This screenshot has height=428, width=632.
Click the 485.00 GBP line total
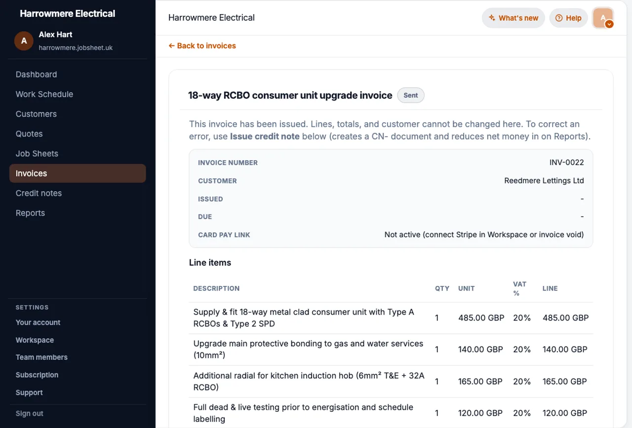pos(566,318)
